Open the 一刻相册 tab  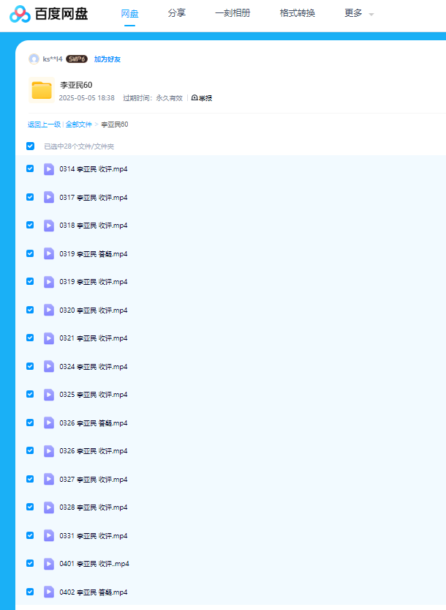pyautogui.click(x=233, y=13)
